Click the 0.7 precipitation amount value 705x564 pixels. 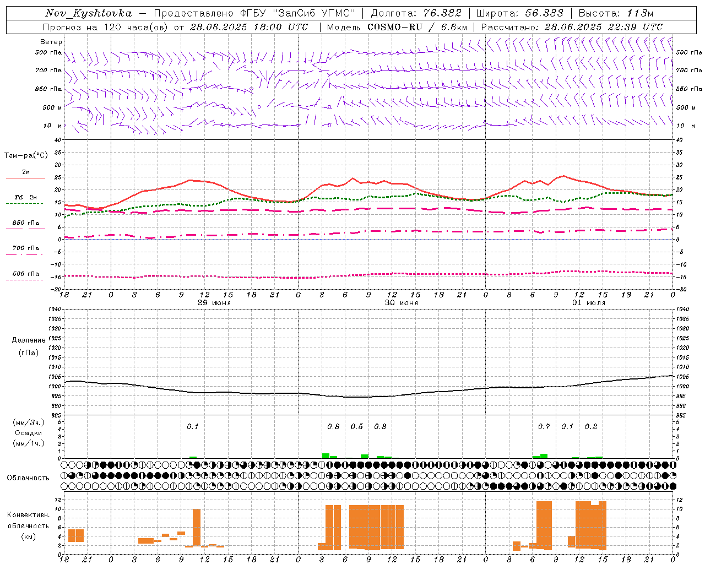(544, 427)
